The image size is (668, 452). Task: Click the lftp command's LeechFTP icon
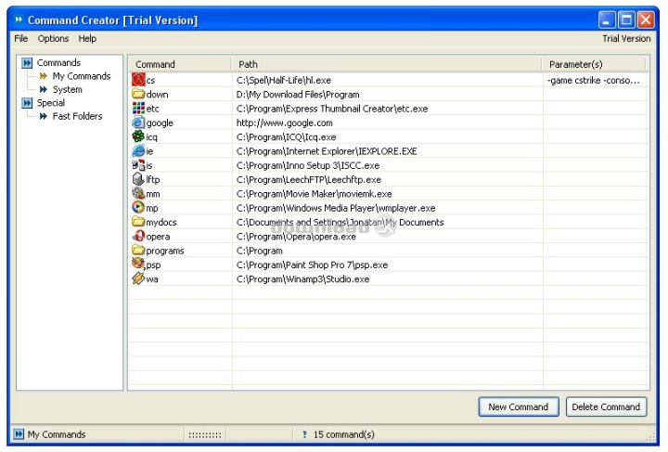click(x=138, y=179)
